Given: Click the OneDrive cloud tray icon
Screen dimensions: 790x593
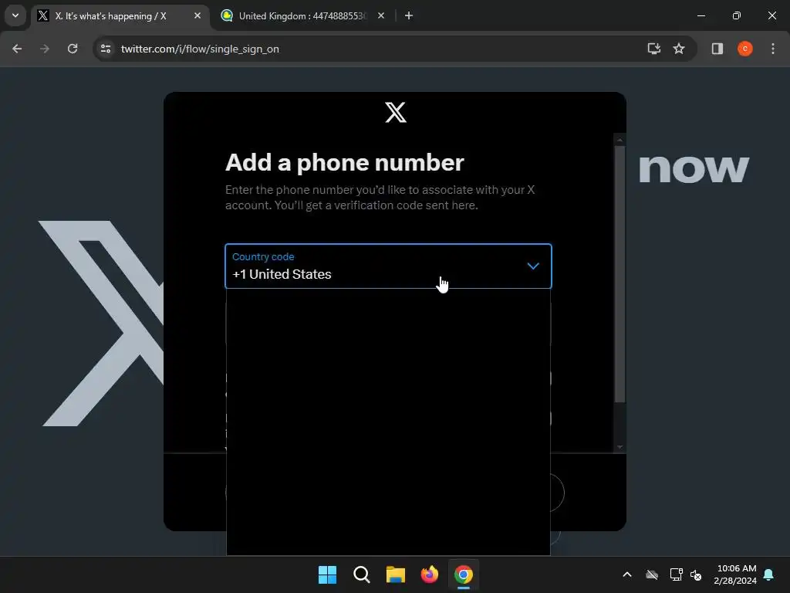Looking at the screenshot, I should point(652,574).
